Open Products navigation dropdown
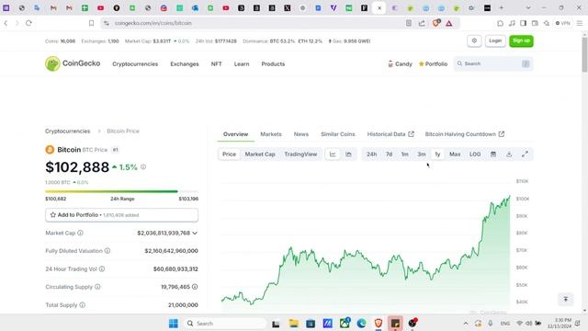This screenshot has height=331, width=588. (273, 64)
